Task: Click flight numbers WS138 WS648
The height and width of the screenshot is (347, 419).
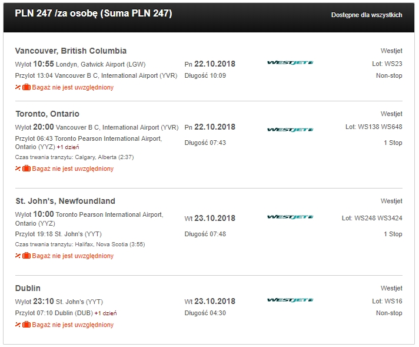Action: pos(374,127)
